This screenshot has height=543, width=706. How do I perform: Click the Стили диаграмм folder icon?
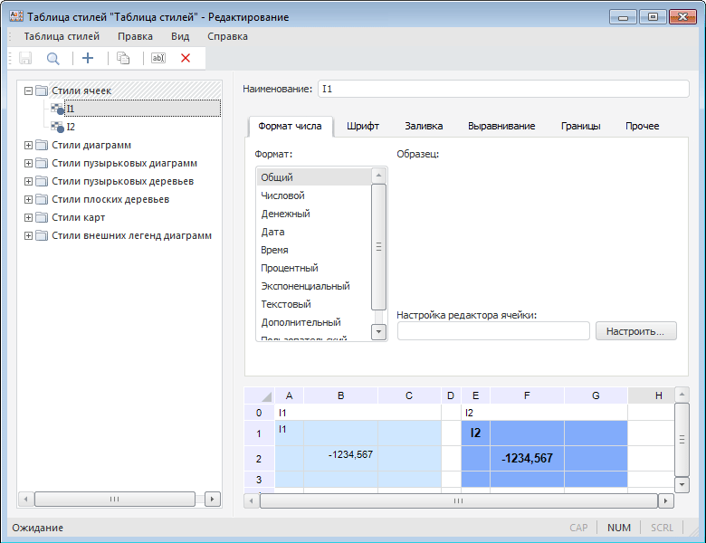pos(42,145)
